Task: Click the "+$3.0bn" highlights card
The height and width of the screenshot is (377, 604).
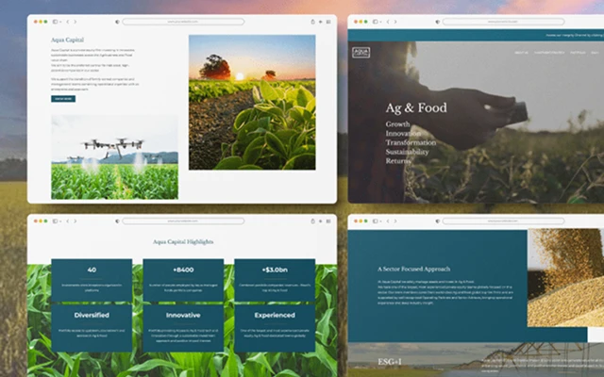Action: click(x=275, y=281)
